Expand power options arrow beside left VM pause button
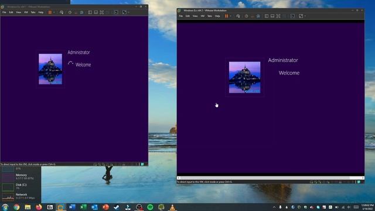Image resolution: width=375 pixels, height=211 pixels. pyautogui.click(x=54, y=12)
